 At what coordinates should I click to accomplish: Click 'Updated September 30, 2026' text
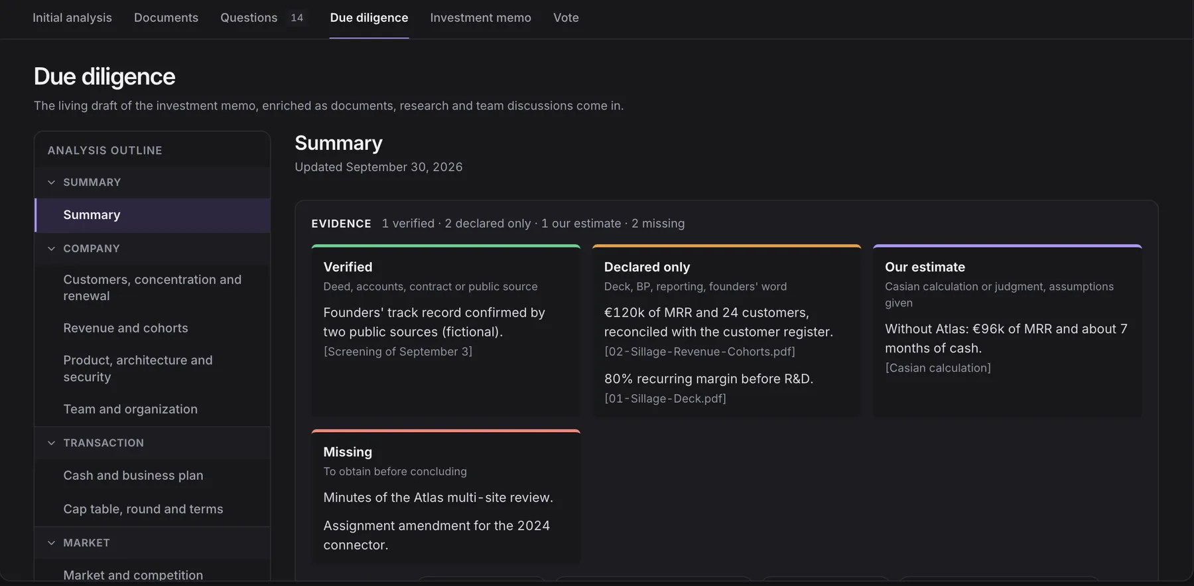379,167
